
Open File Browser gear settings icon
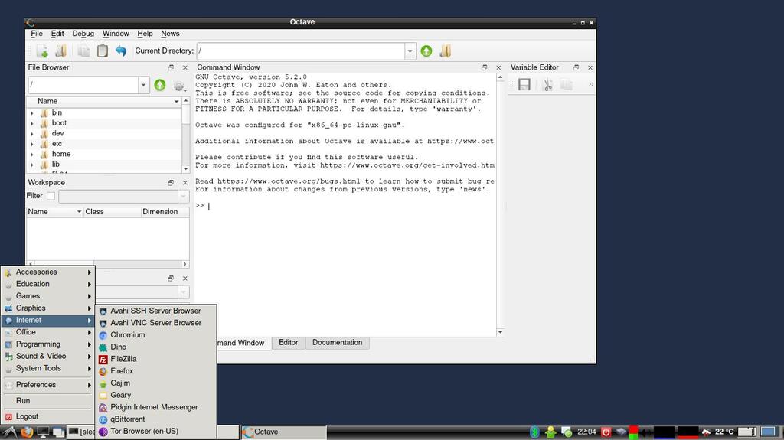(178, 86)
